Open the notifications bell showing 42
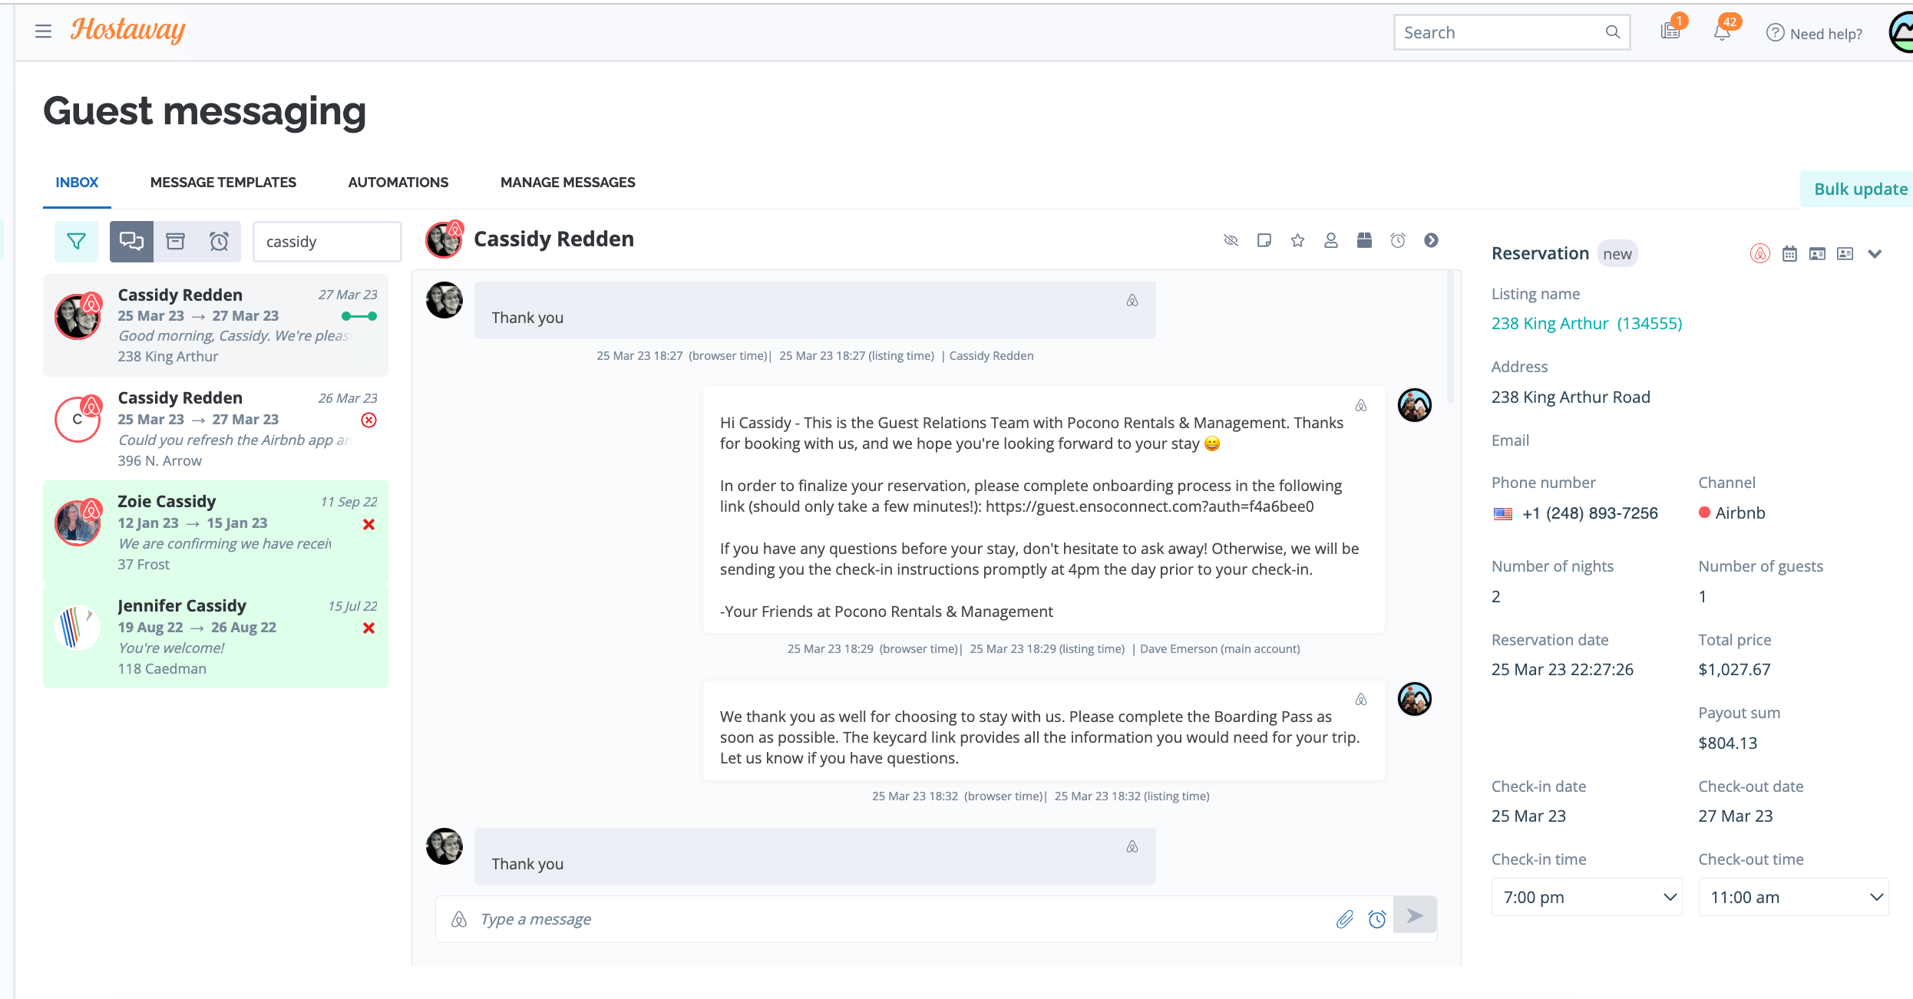The height and width of the screenshot is (999, 1913). click(1722, 32)
